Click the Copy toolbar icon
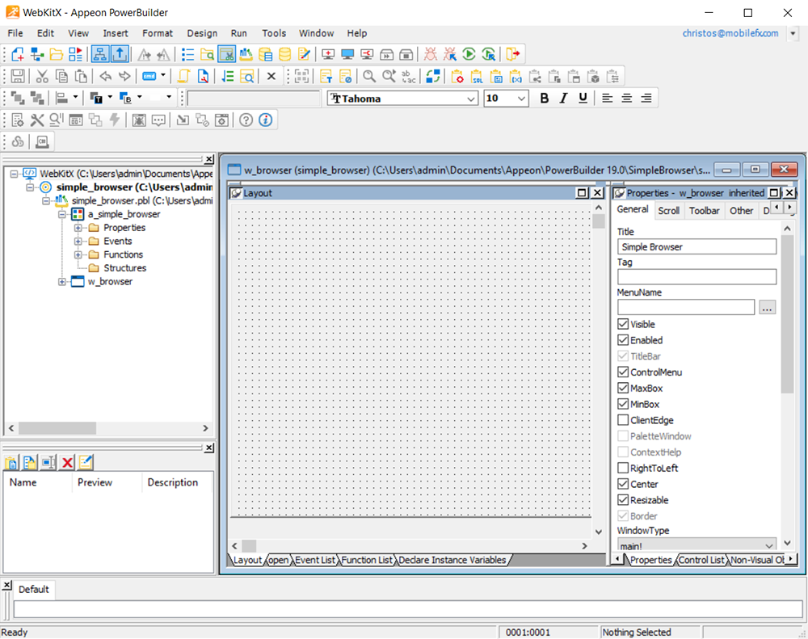The image size is (808, 639). pos(61,77)
